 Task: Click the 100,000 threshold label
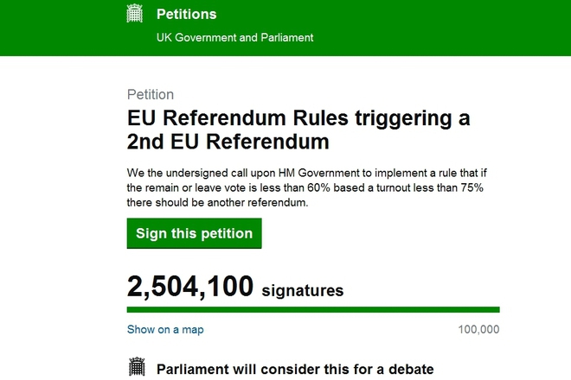pos(478,330)
